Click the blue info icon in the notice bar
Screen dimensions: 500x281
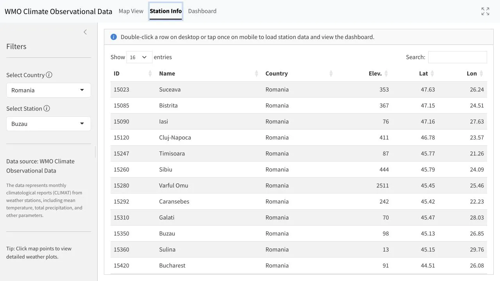114,37
